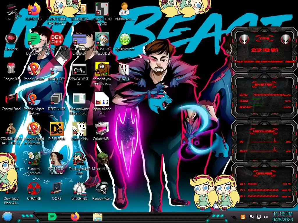298x223 pixels.
Task: Click the CPU usage bar in gadget
Action: pos(268,95)
